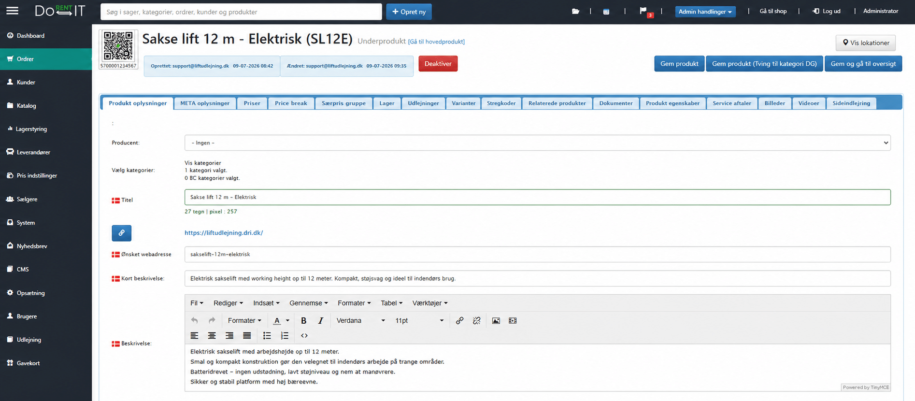915x401 pixels.
Task: Switch to the Billeder tab
Action: (x=775, y=103)
